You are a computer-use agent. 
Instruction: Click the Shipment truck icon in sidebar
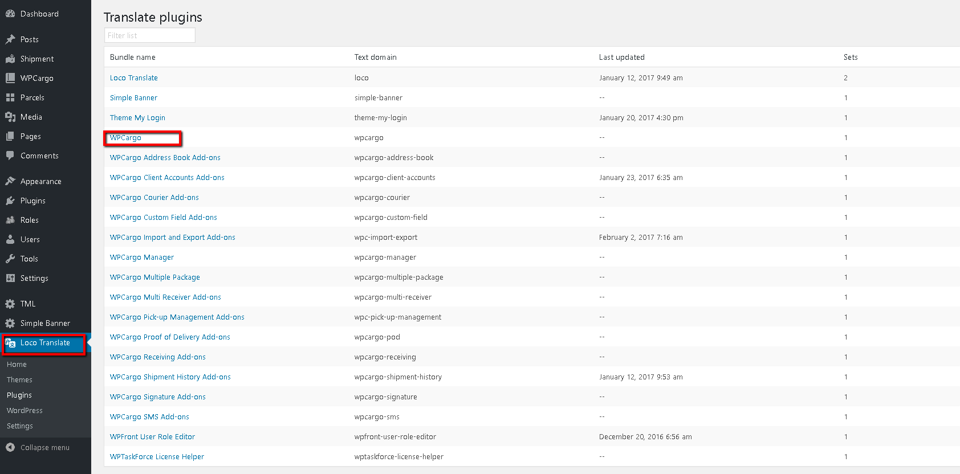[10, 59]
